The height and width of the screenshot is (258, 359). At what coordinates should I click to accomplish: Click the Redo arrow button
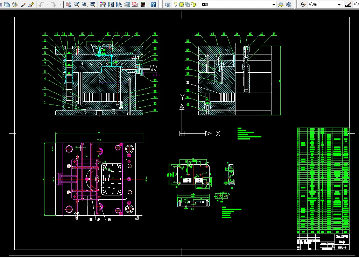pos(54,4)
